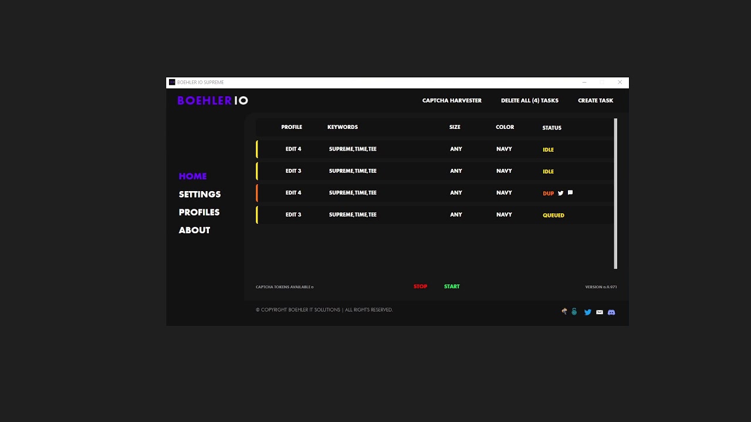The width and height of the screenshot is (751, 422).
Task: Click the teal open padlock icon in footer
Action: [x=574, y=312]
